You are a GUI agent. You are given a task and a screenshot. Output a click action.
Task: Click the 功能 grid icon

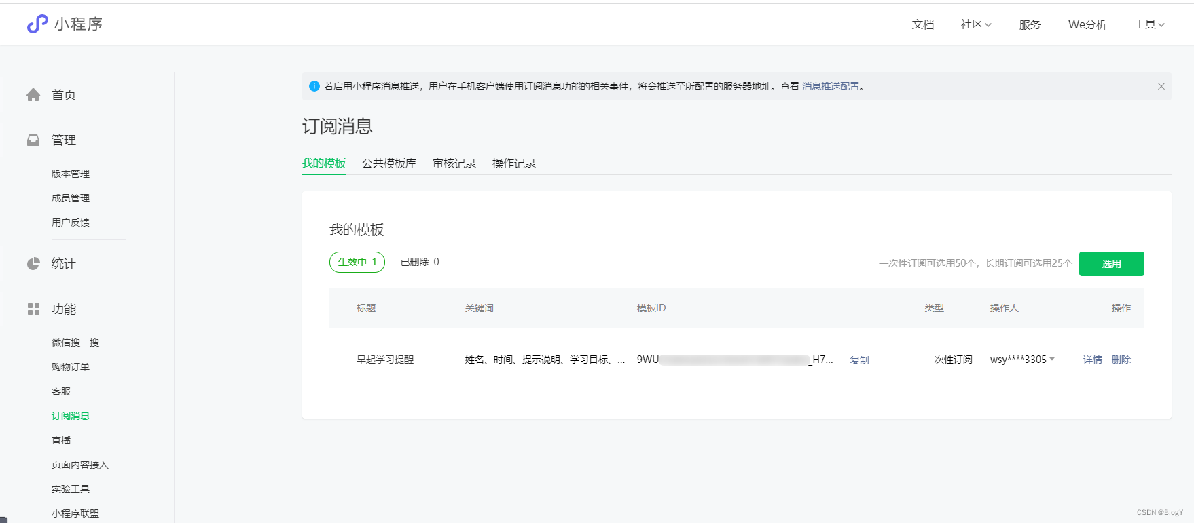click(x=33, y=309)
